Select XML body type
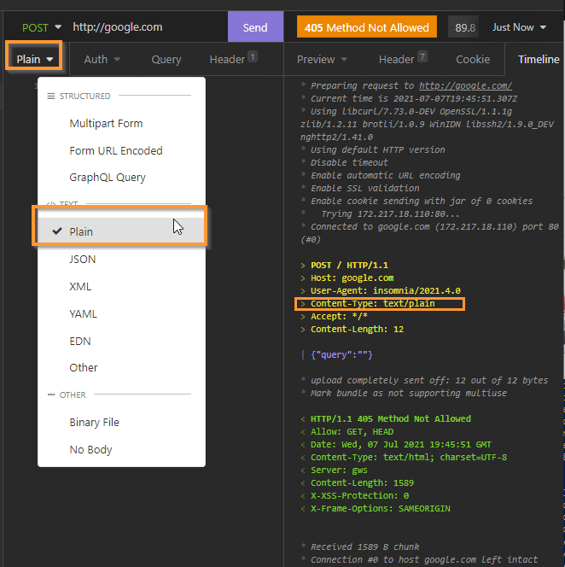Viewport: 565px width, 567px height. 121,286
